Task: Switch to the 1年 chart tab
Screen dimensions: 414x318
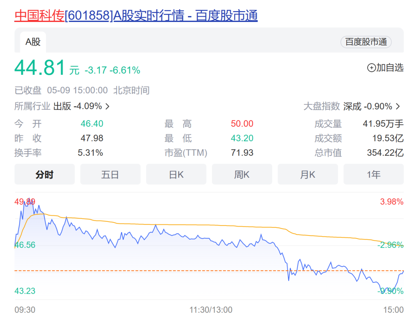Action: (x=374, y=174)
